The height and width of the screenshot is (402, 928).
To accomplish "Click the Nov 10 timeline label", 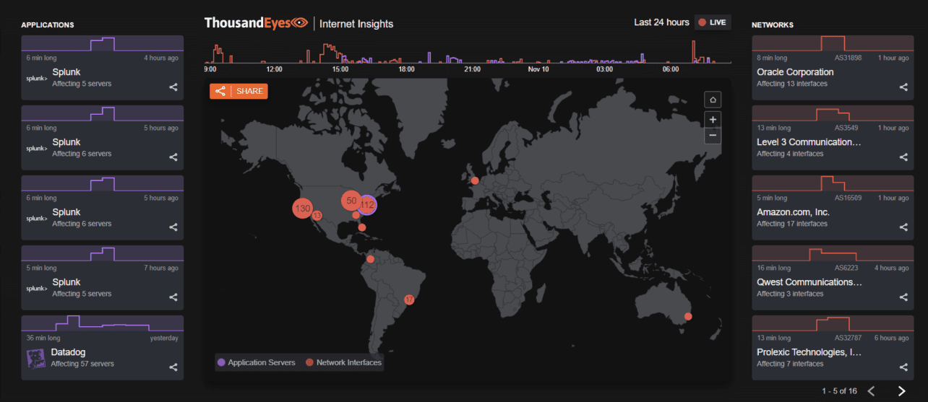I will (x=538, y=69).
